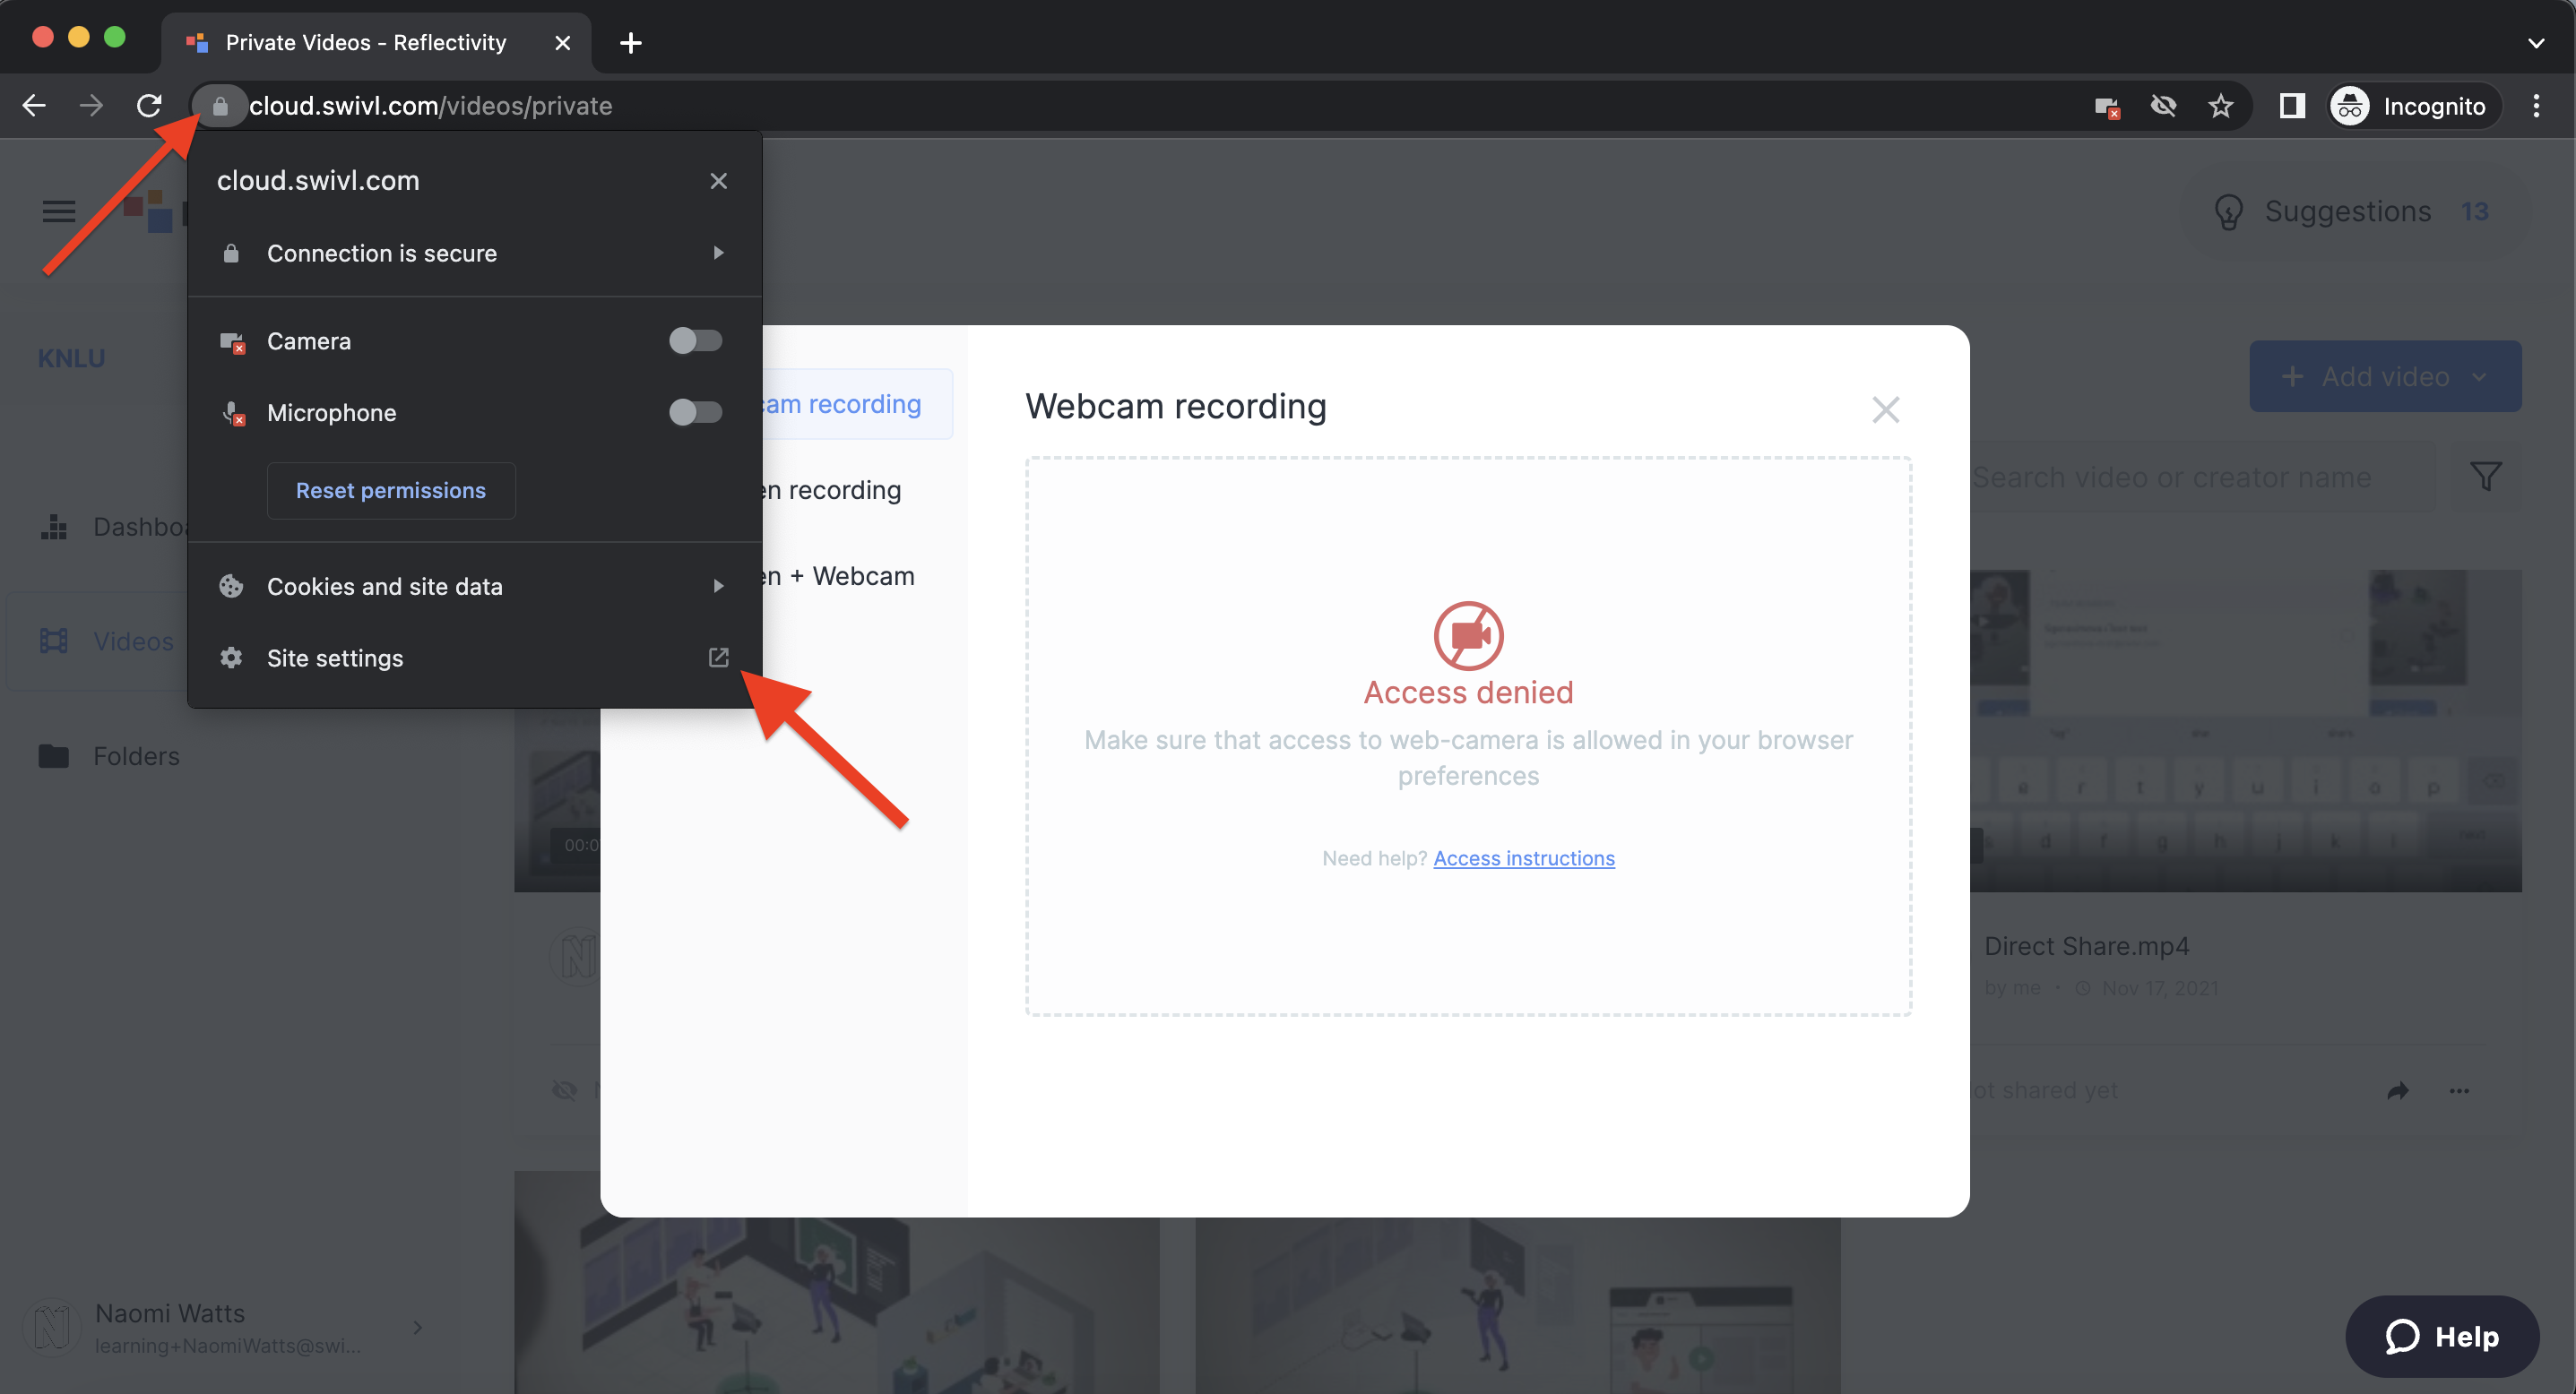This screenshot has height=1394, width=2576.
Task: Expand Cookies and site data
Action: [475, 587]
